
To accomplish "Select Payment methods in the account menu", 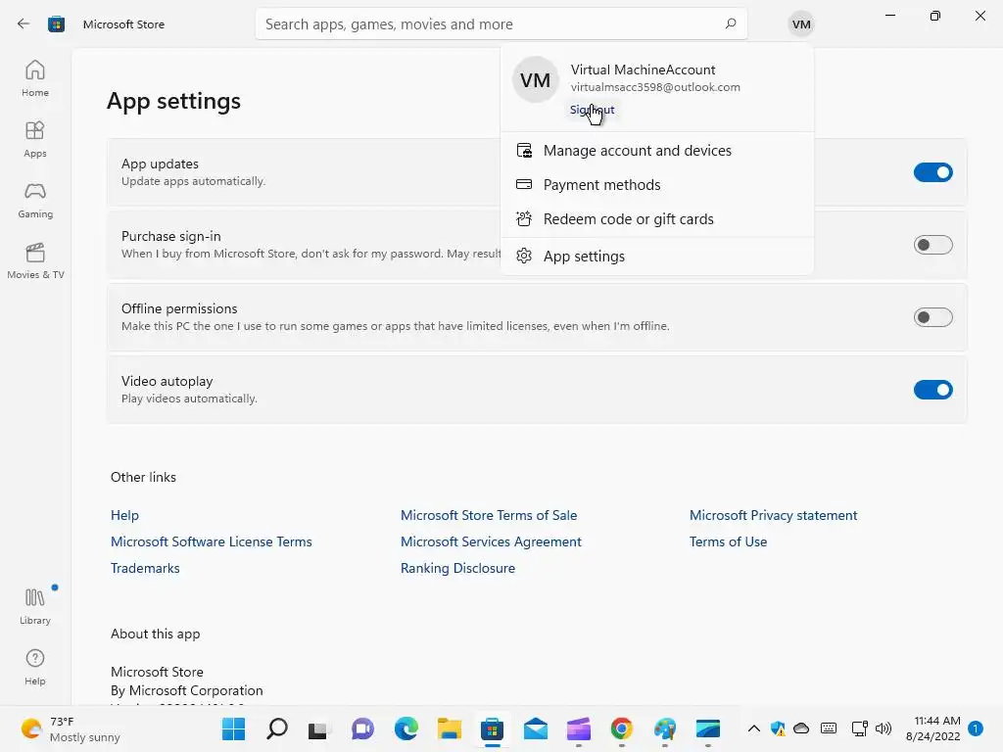I will 657,185.
